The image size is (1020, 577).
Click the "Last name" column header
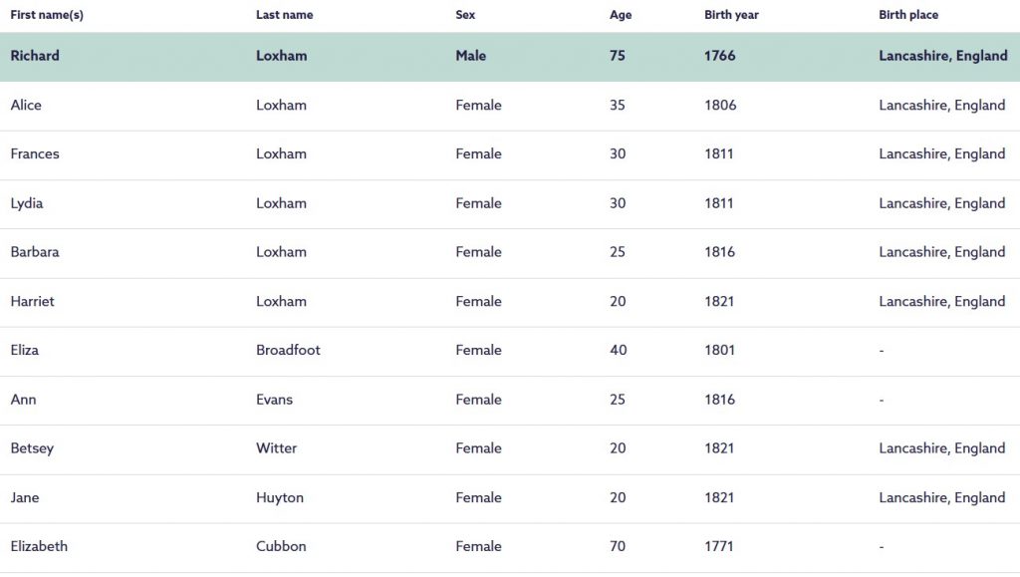coord(284,15)
